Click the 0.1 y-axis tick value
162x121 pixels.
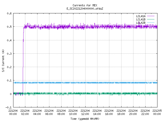click(9, 80)
